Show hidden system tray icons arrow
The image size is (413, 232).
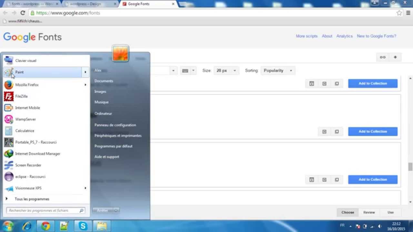coord(351,226)
